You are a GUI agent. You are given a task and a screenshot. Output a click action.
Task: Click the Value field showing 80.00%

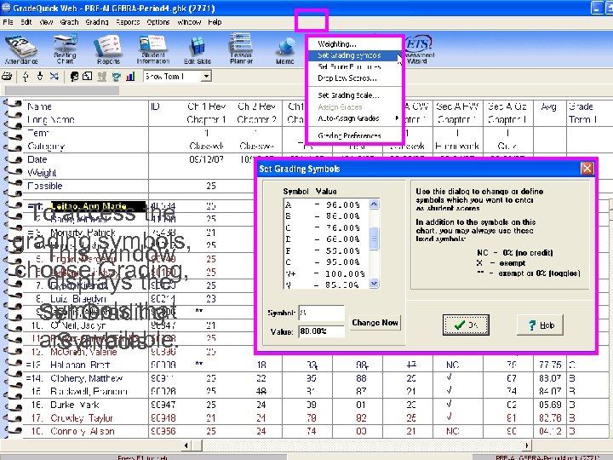[x=321, y=331]
